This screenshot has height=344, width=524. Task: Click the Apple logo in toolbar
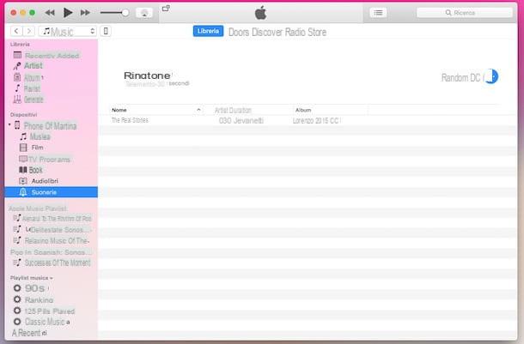pyautogui.click(x=260, y=13)
